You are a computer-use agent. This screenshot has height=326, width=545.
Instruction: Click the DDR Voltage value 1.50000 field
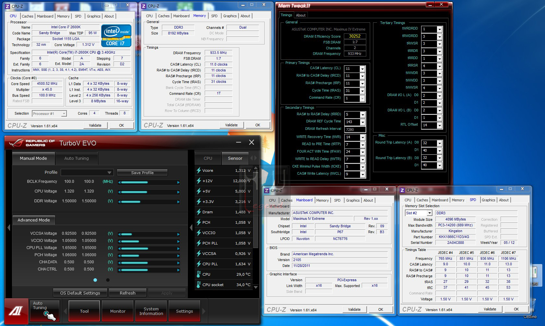point(89,201)
